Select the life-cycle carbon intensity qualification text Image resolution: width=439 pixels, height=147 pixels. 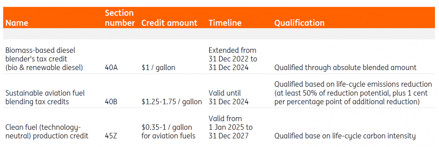click(345, 136)
